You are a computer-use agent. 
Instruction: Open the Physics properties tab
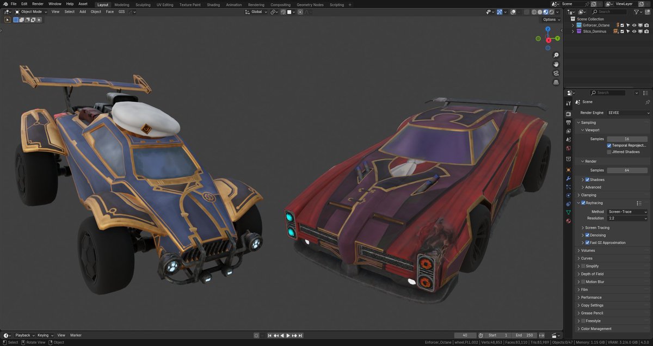coord(569,195)
